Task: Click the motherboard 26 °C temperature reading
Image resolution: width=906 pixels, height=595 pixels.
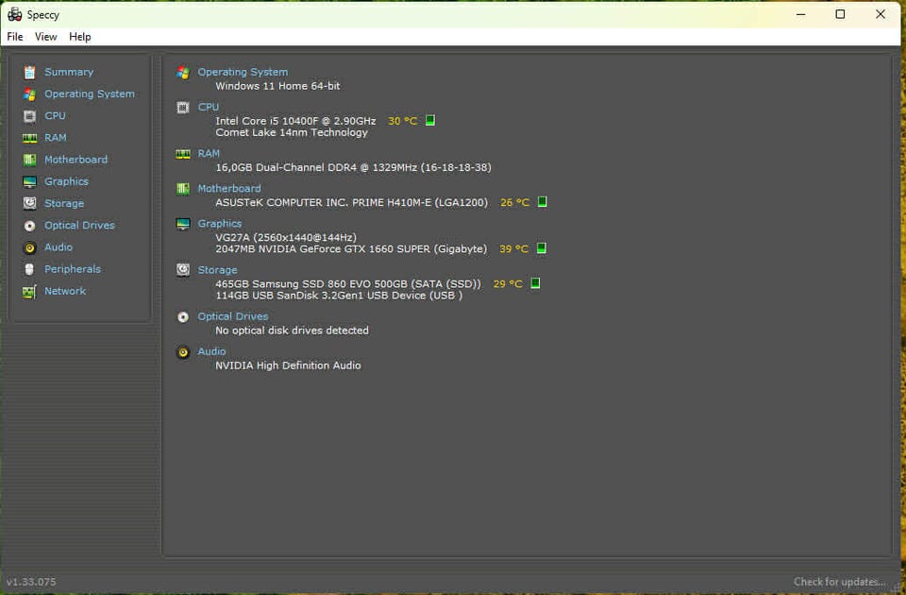Action: [x=514, y=202]
